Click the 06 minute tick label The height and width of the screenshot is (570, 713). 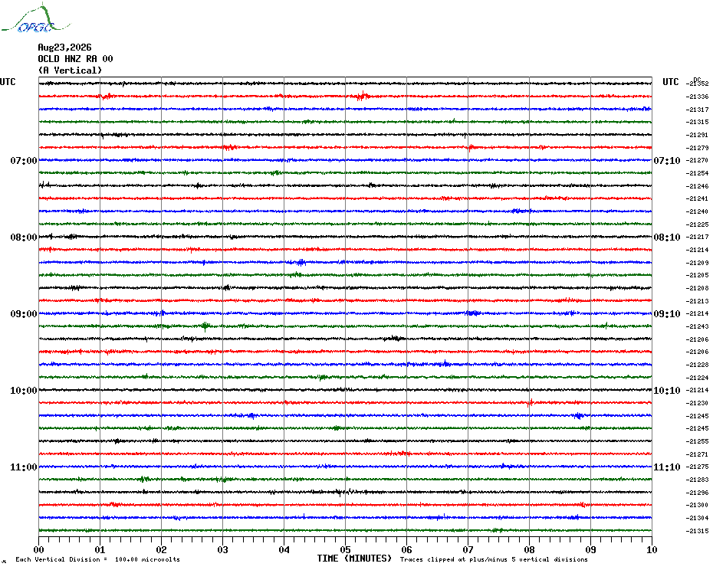(407, 549)
